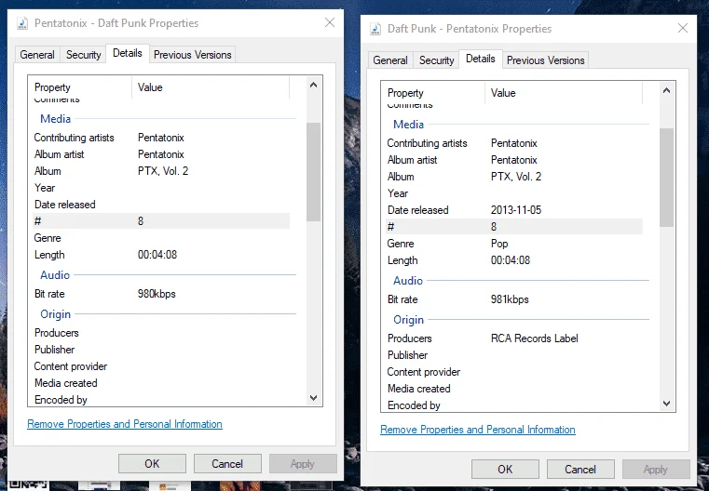Select Content provider row in Daft Punk - Pentatonix window
The width and height of the screenshot is (709, 491).
tap(514, 371)
